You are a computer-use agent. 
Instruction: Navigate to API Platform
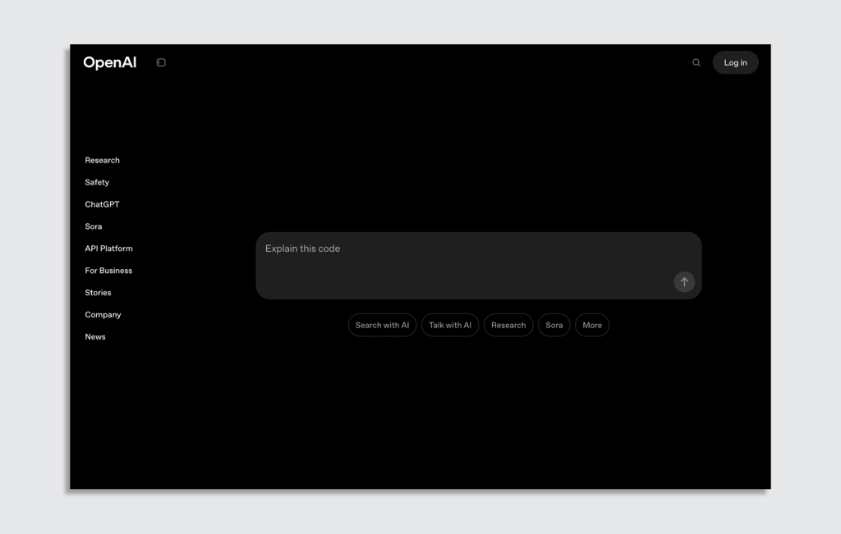click(x=108, y=249)
